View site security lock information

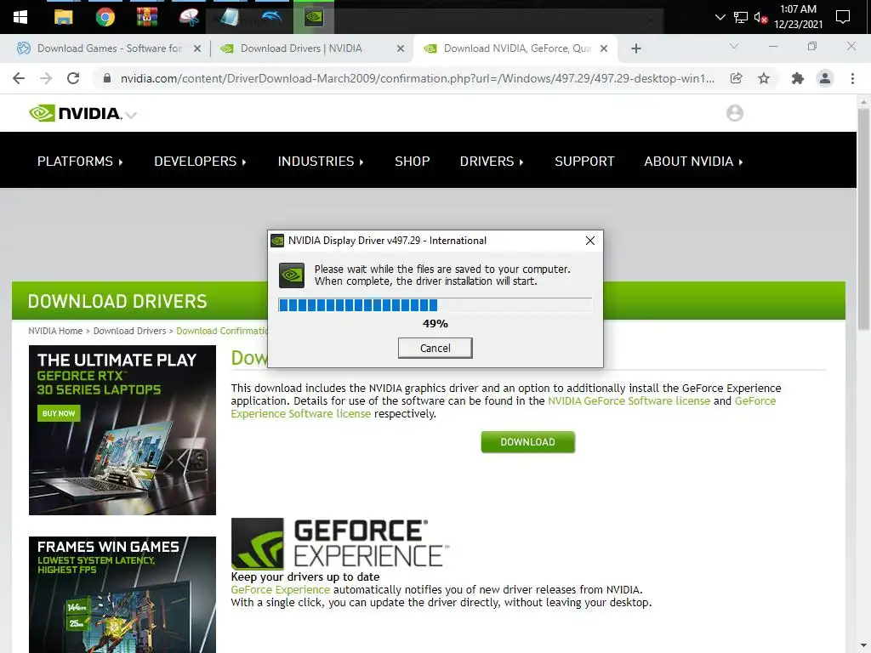click(x=107, y=78)
